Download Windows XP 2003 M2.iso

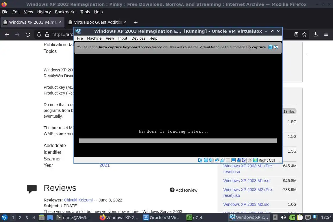tap(246, 204)
